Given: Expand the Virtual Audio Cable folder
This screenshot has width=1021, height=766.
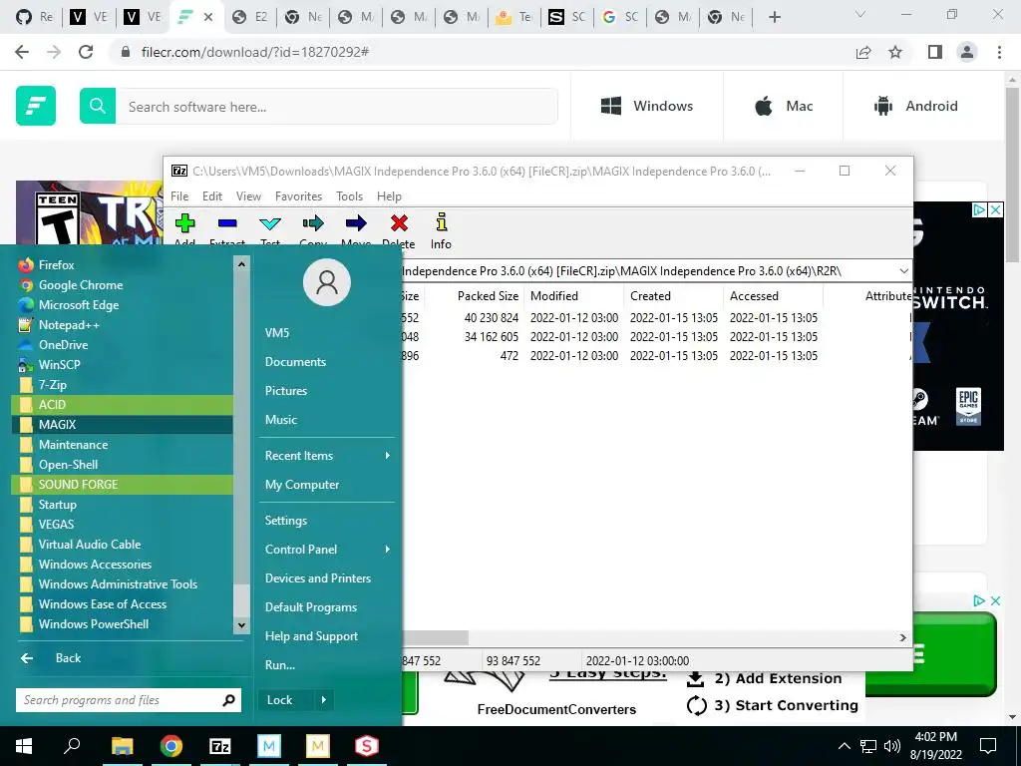Looking at the screenshot, I should 122,544.
